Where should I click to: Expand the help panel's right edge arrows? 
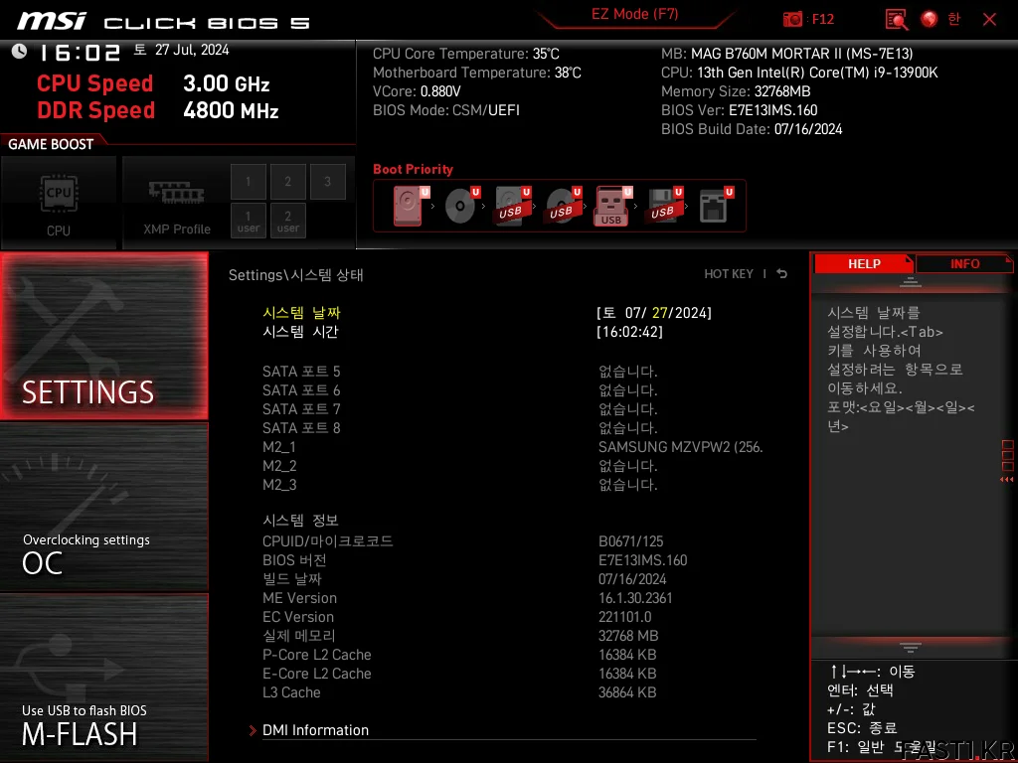[1007, 479]
